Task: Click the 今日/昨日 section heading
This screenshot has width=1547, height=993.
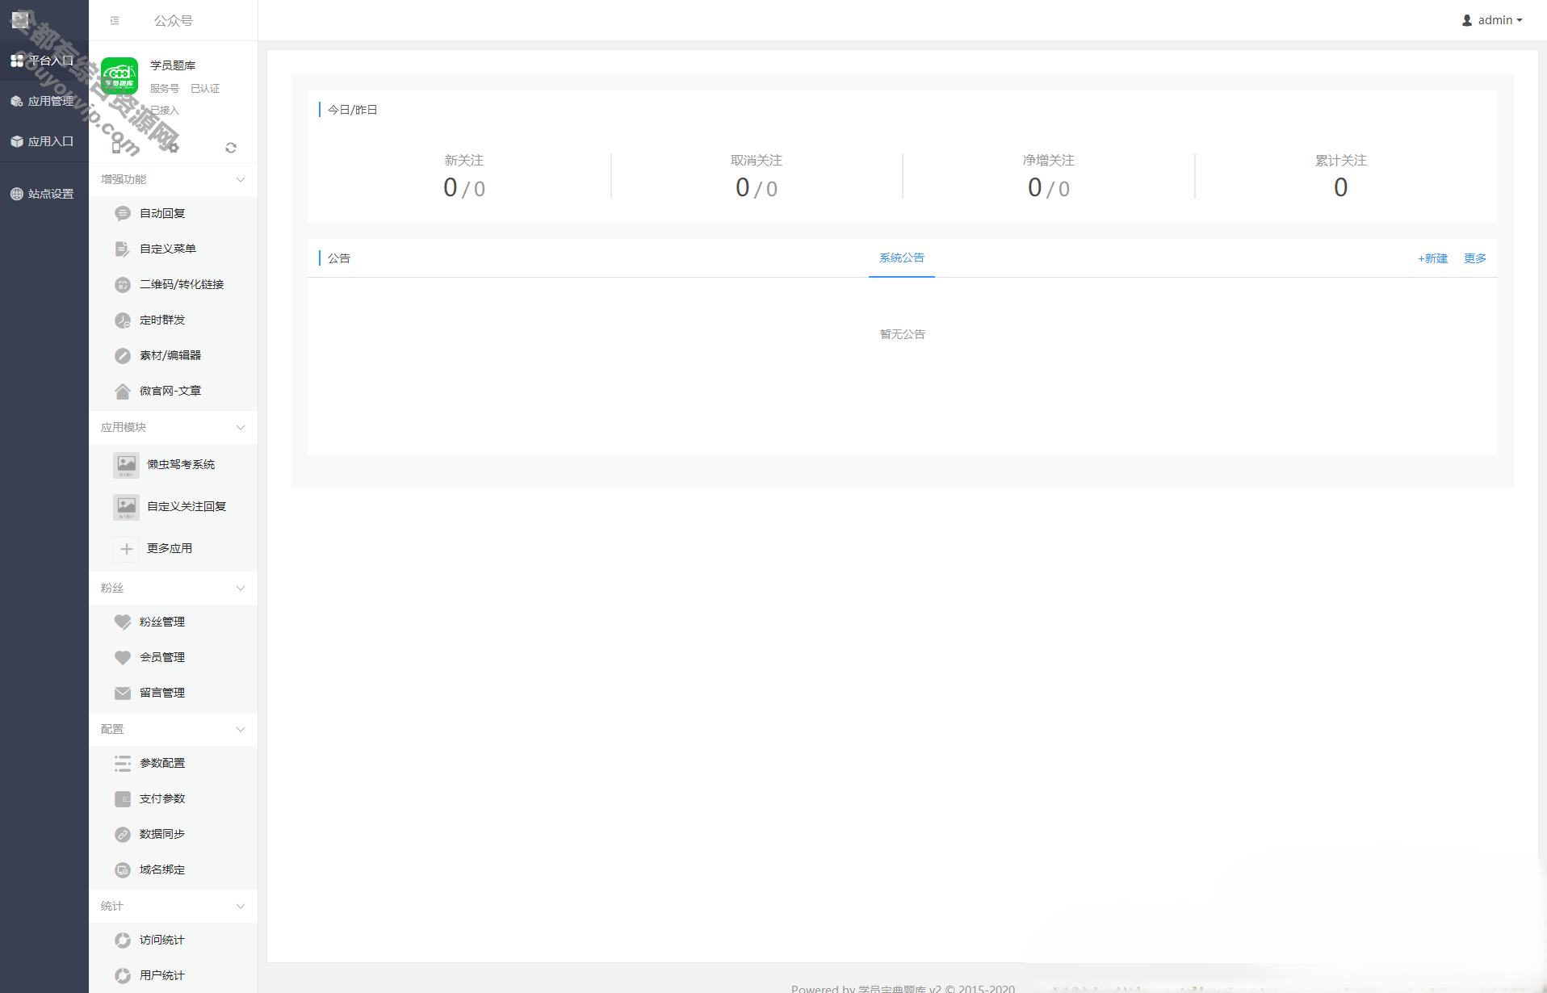Action: click(352, 110)
